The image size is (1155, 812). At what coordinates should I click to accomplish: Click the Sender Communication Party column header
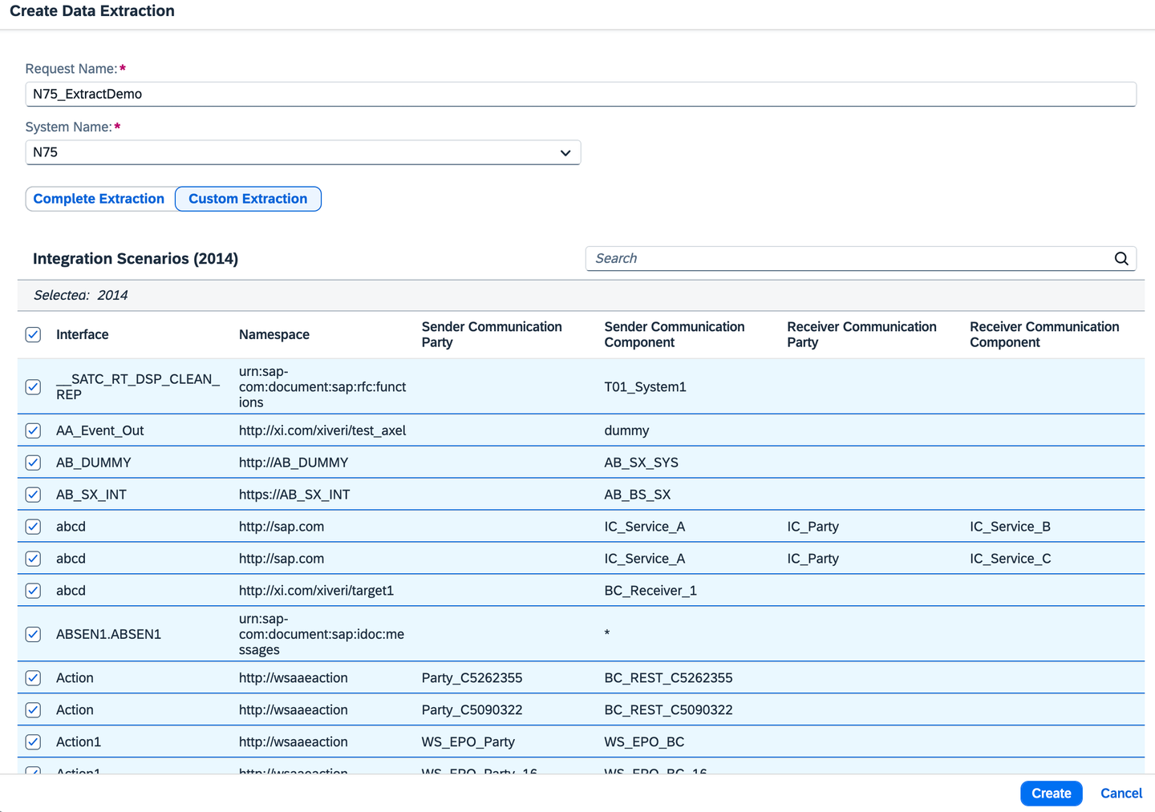click(x=492, y=334)
